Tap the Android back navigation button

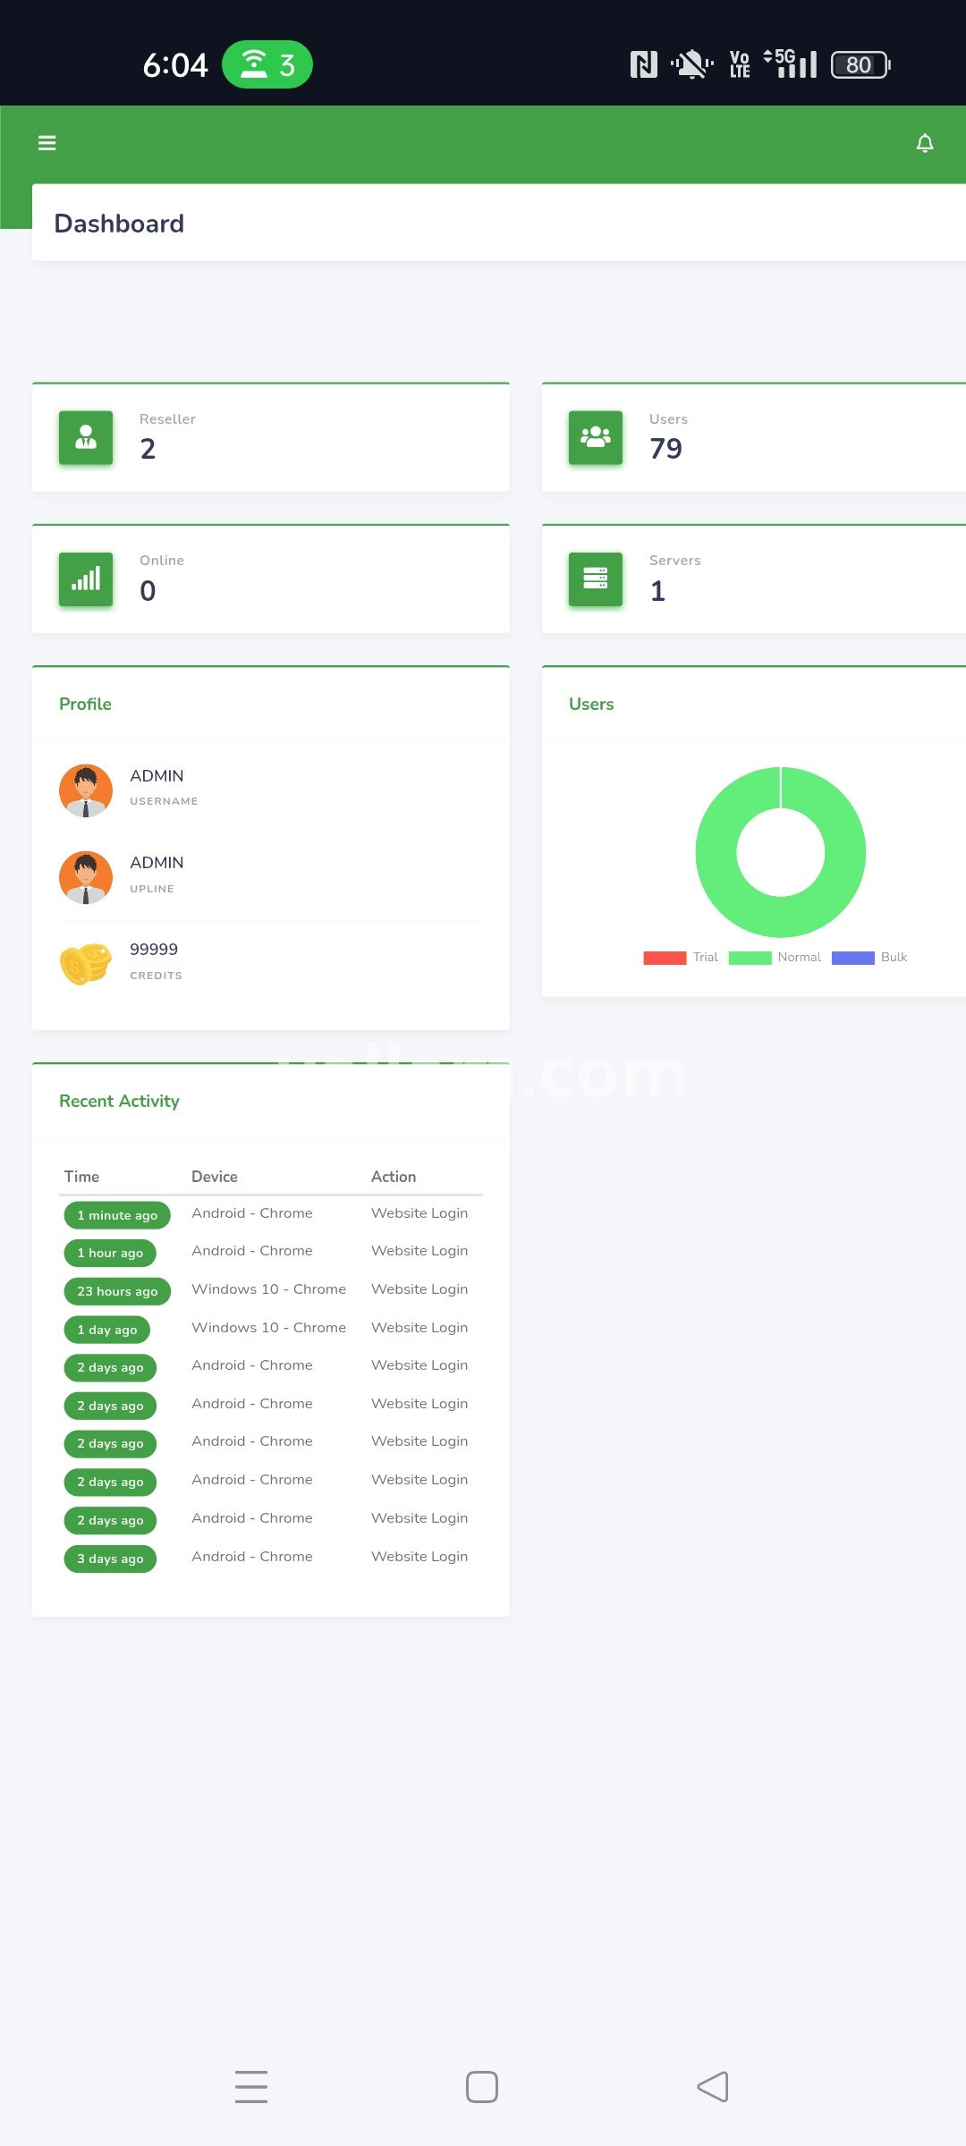pyautogui.click(x=713, y=2087)
